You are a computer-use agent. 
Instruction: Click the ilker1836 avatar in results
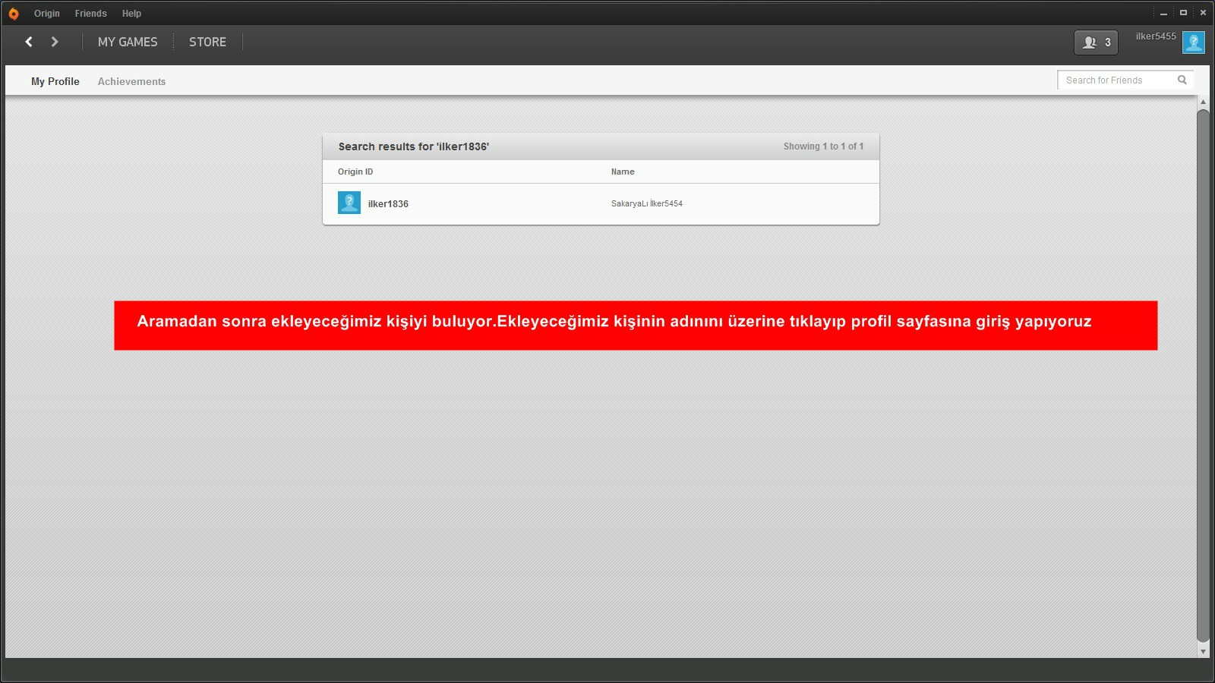click(x=349, y=203)
